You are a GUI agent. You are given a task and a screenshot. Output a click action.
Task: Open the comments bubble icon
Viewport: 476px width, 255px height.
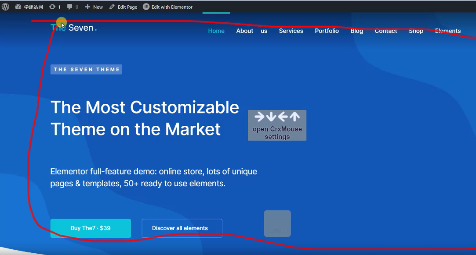click(x=70, y=7)
